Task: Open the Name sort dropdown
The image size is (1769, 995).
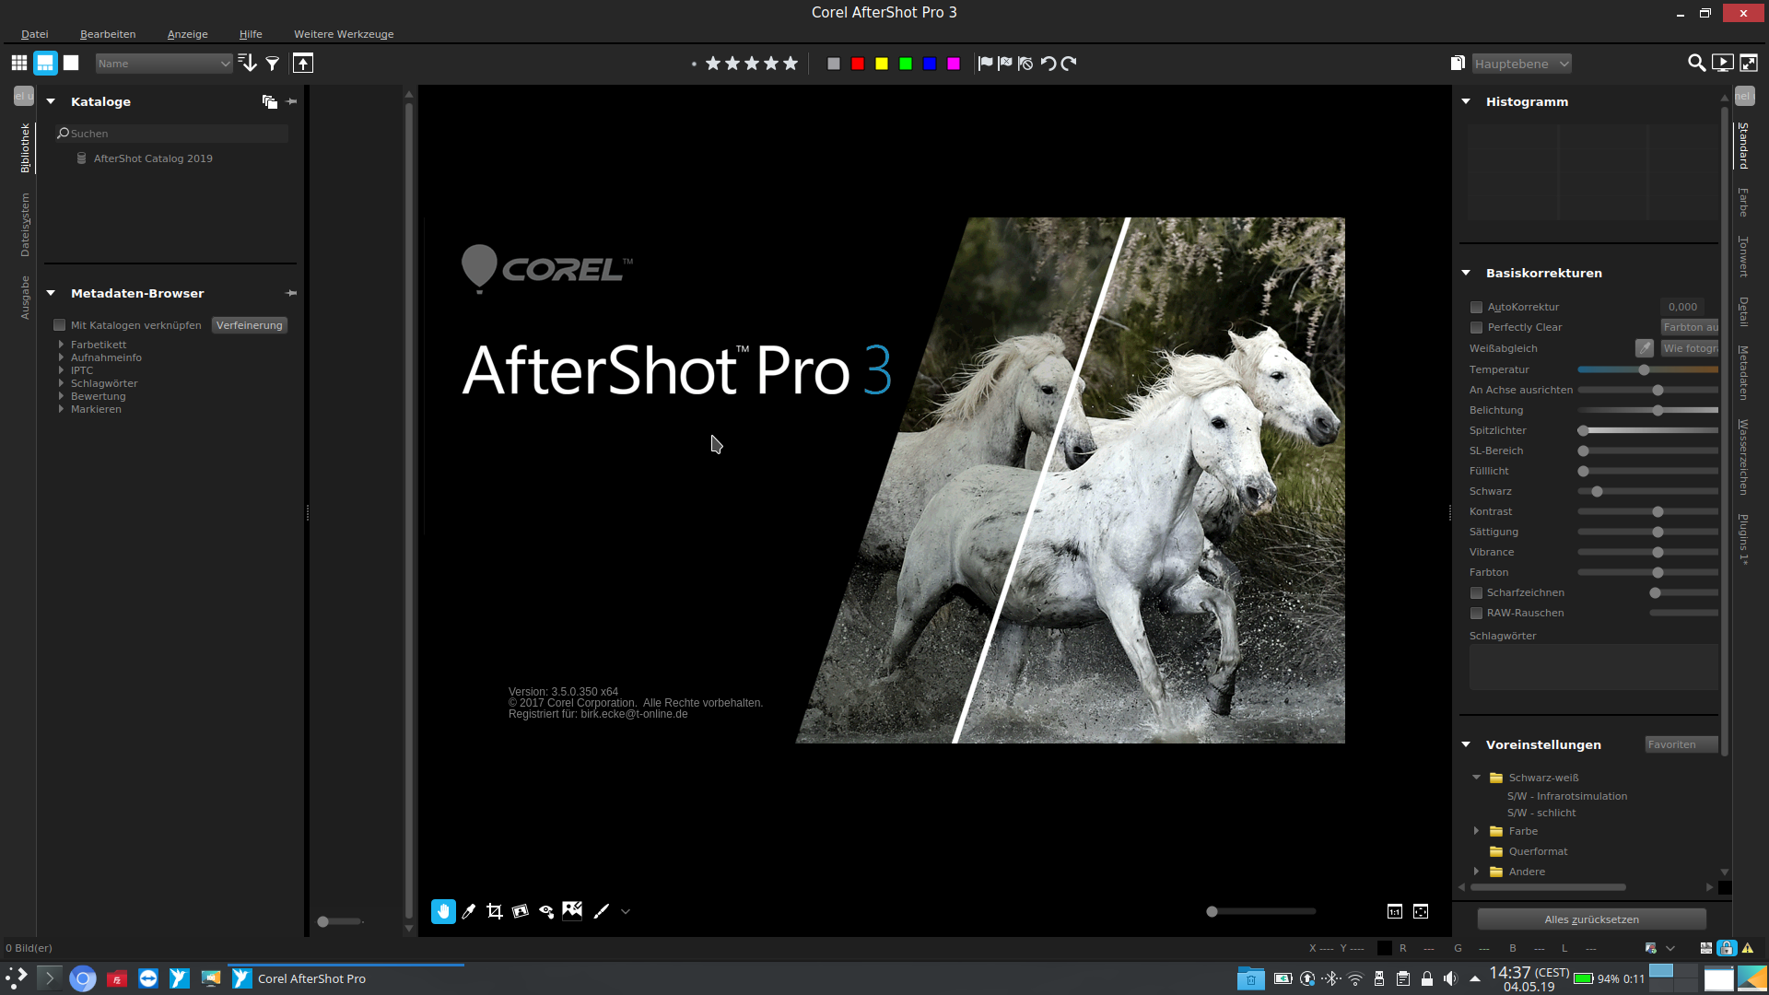Action: tap(163, 64)
